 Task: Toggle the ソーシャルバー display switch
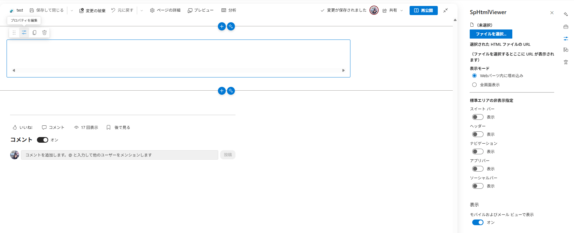[478, 186]
